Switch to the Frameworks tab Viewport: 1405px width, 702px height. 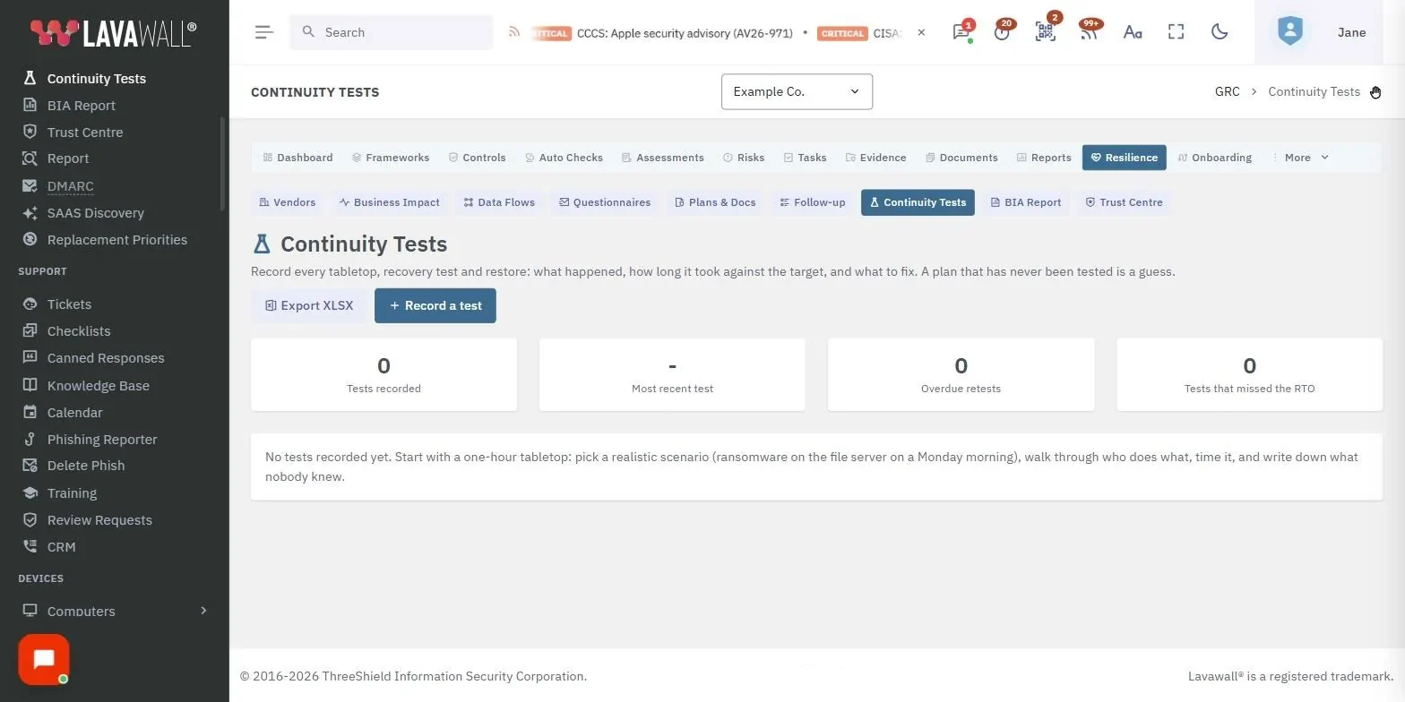pyautogui.click(x=391, y=158)
